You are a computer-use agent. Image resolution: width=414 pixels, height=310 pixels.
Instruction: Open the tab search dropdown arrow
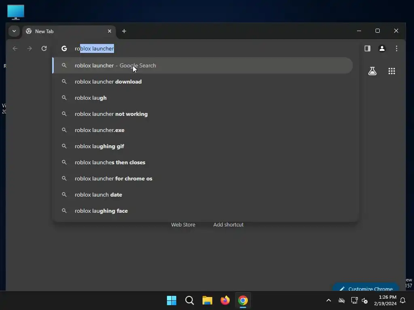[x=14, y=31]
